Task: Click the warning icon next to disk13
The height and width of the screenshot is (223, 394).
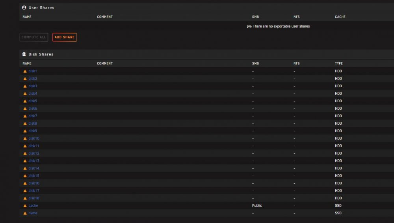Action: [25, 161]
